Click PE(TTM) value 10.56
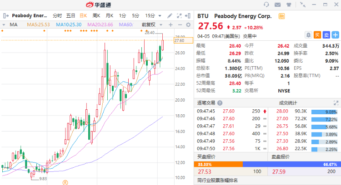This screenshot has height=185, width=341. 283,68
